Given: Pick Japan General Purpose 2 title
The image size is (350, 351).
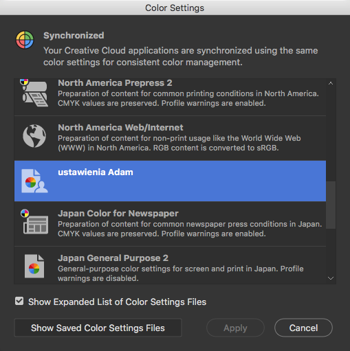Looking at the screenshot, I should (x=113, y=258).
